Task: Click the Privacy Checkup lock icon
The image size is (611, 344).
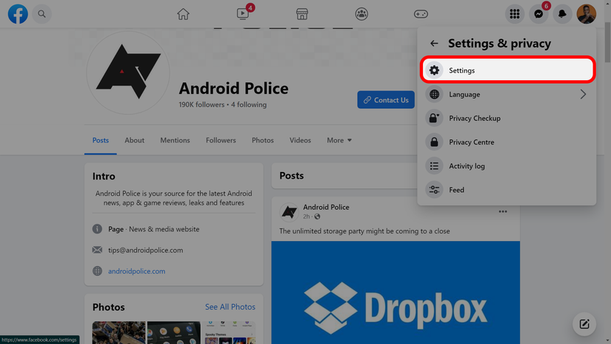Action: (x=434, y=118)
